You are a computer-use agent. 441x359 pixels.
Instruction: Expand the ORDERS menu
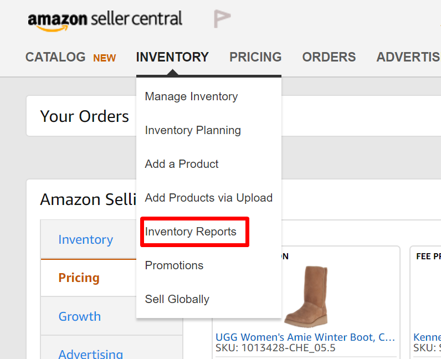point(329,57)
